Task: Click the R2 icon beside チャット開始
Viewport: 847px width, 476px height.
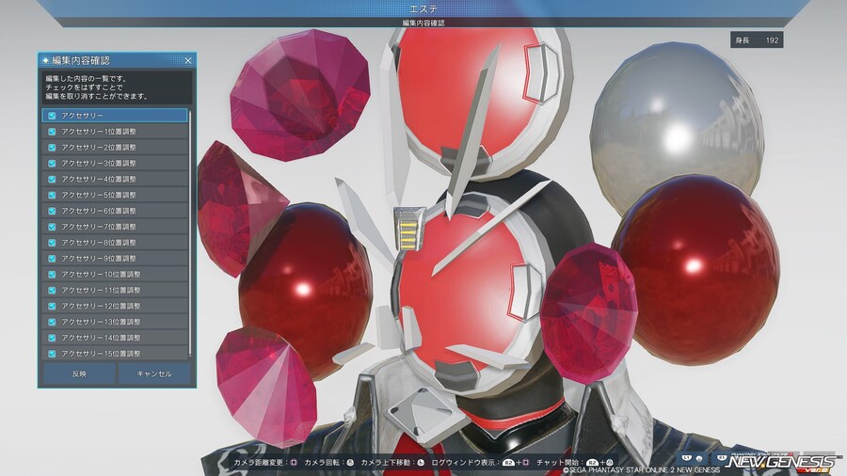Action: tap(593, 463)
